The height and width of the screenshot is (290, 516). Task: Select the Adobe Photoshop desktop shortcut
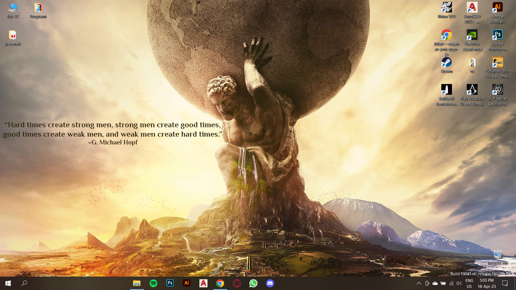[x=497, y=40]
